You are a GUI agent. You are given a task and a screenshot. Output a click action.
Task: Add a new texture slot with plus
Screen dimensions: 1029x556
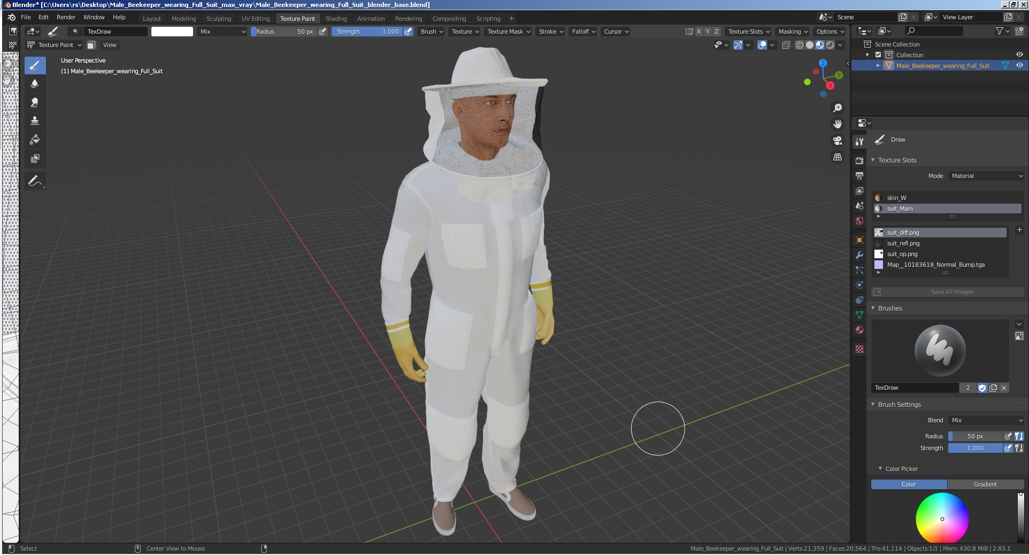point(1019,230)
